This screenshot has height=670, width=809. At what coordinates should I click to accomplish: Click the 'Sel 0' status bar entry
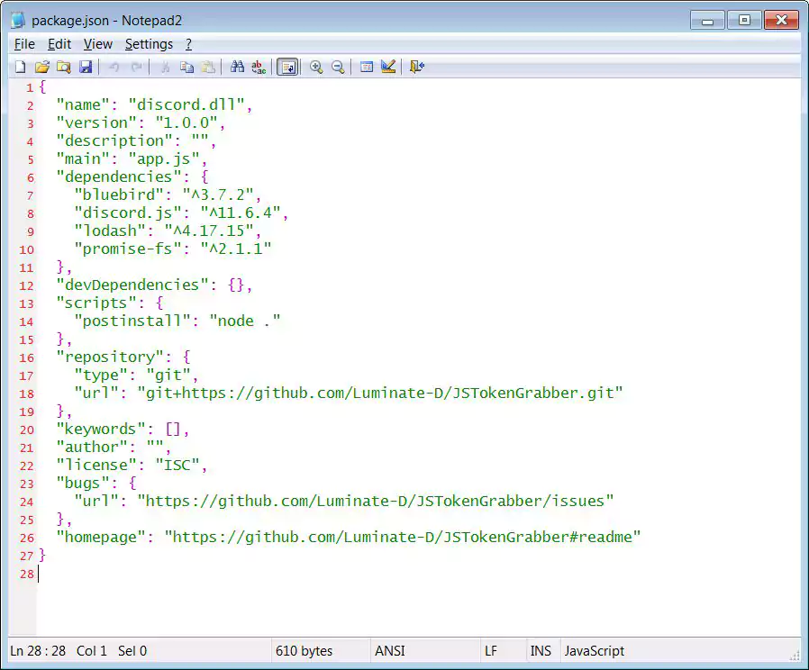[x=132, y=651]
